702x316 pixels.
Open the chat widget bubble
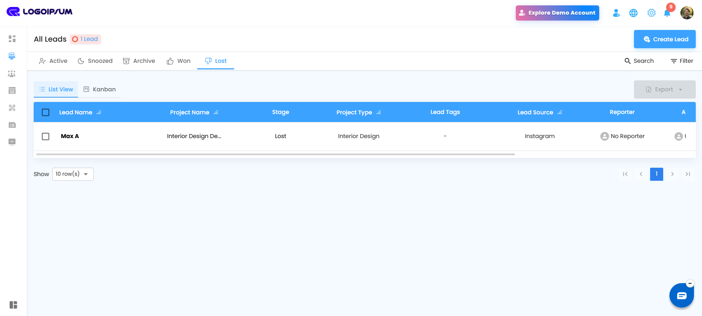pos(682,296)
